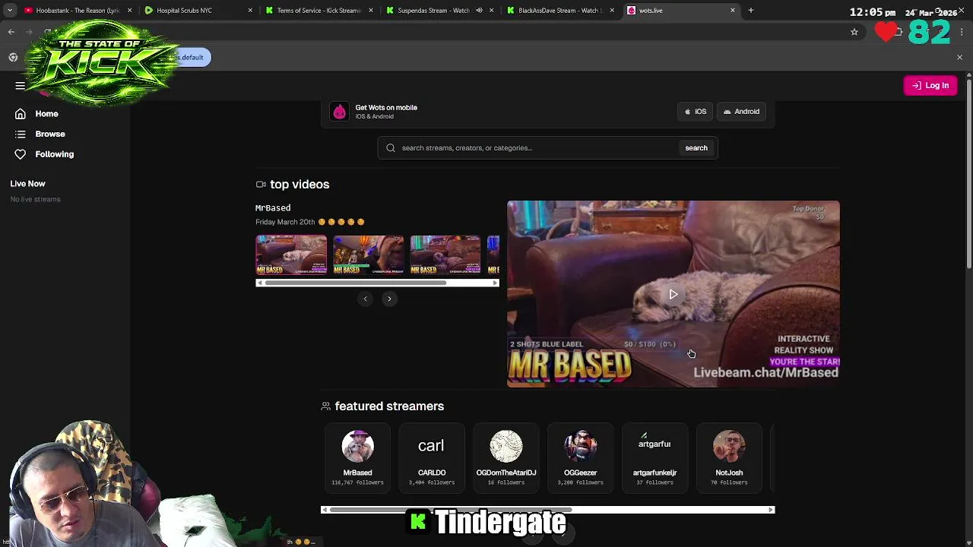The width and height of the screenshot is (973, 547).
Task: Go to next top video
Action: tap(389, 299)
